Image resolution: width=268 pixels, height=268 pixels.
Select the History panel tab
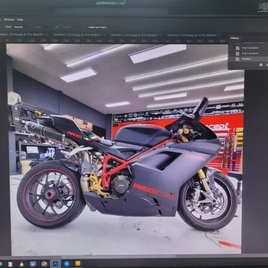point(234,38)
